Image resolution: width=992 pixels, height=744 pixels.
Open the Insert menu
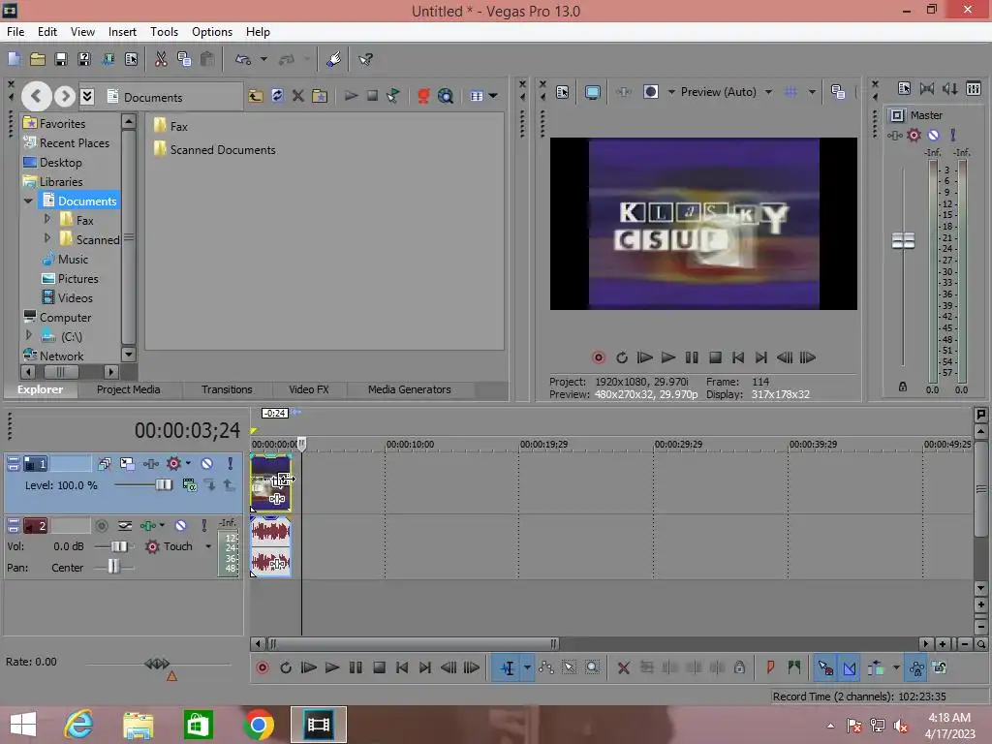[x=122, y=32]
